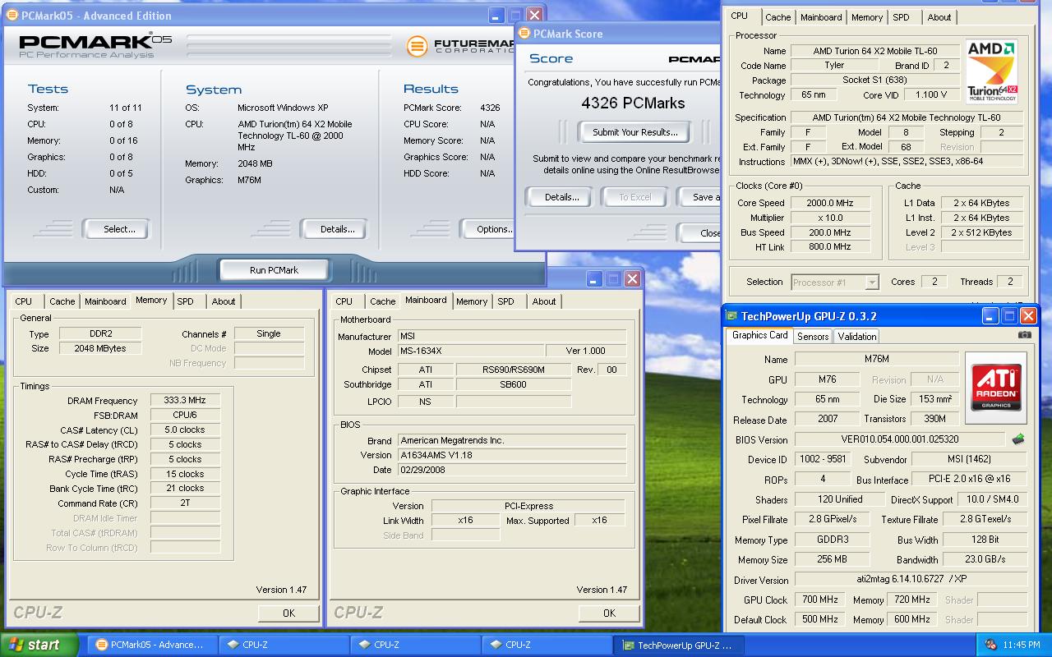Click OK in Mainboard CPU-Z window
Image resolution: width=1052 pixels, height=657 pixels.
(x=609, y=613)
